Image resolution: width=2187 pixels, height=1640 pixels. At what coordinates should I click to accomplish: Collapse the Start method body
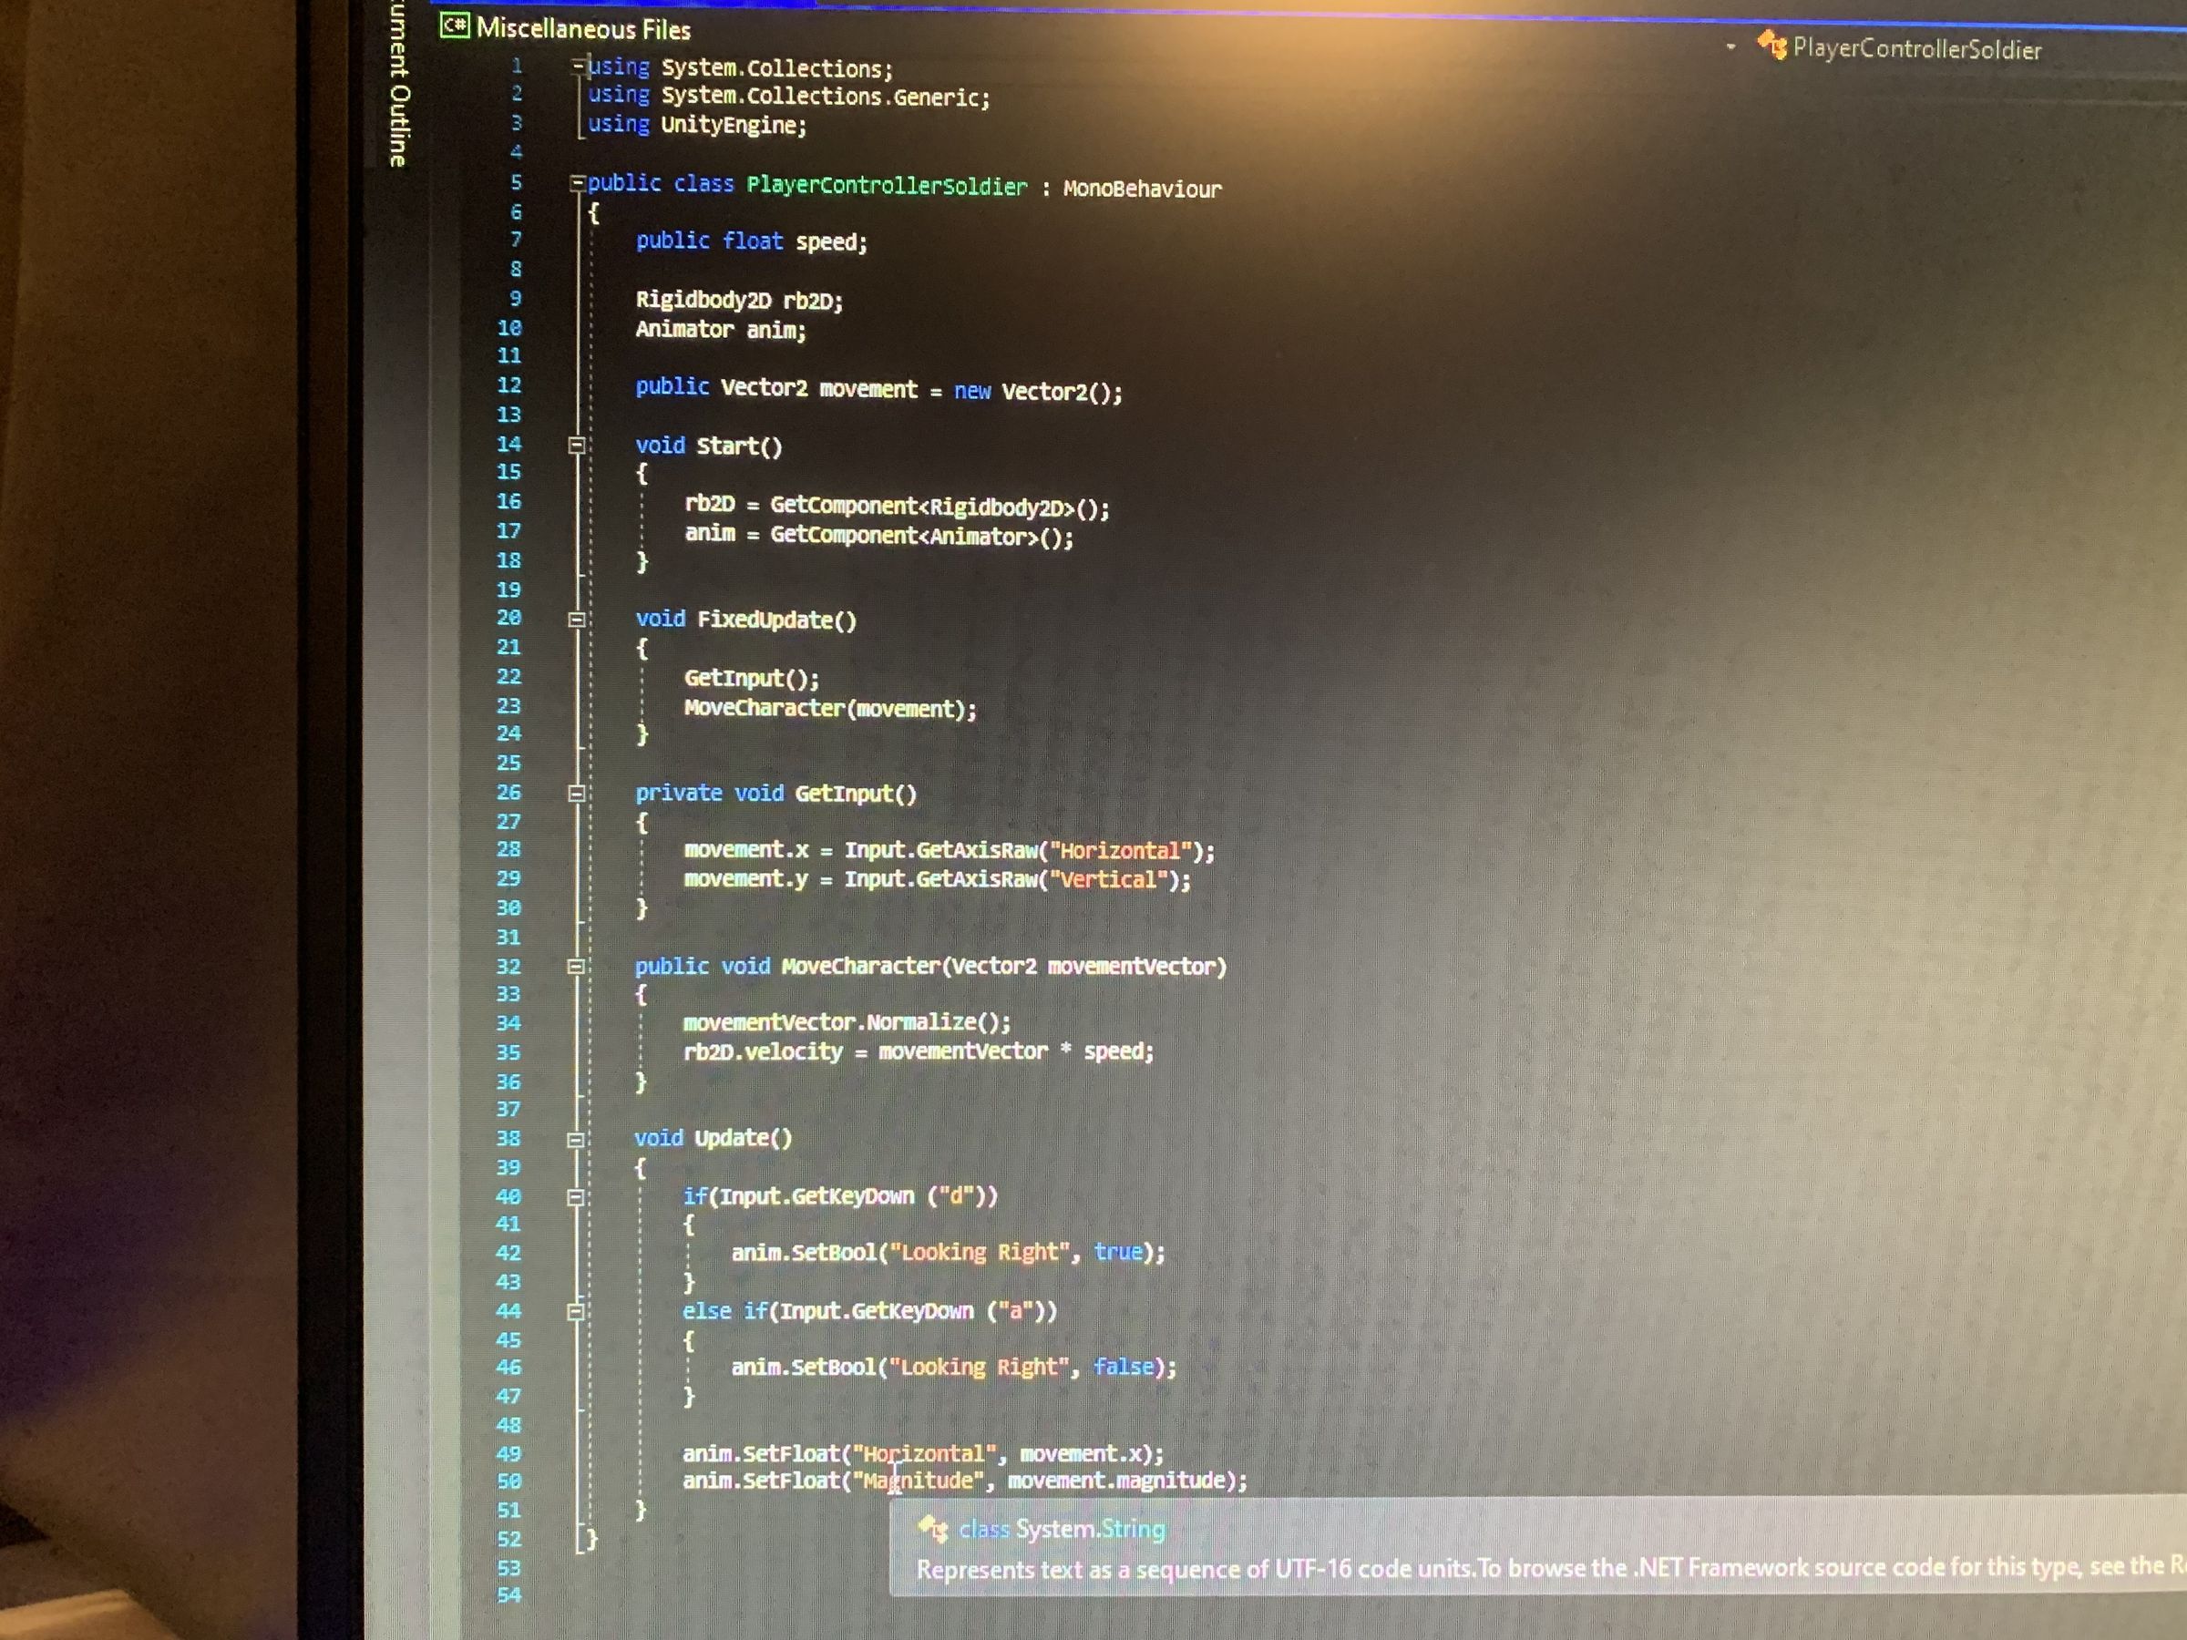point(579,446)
